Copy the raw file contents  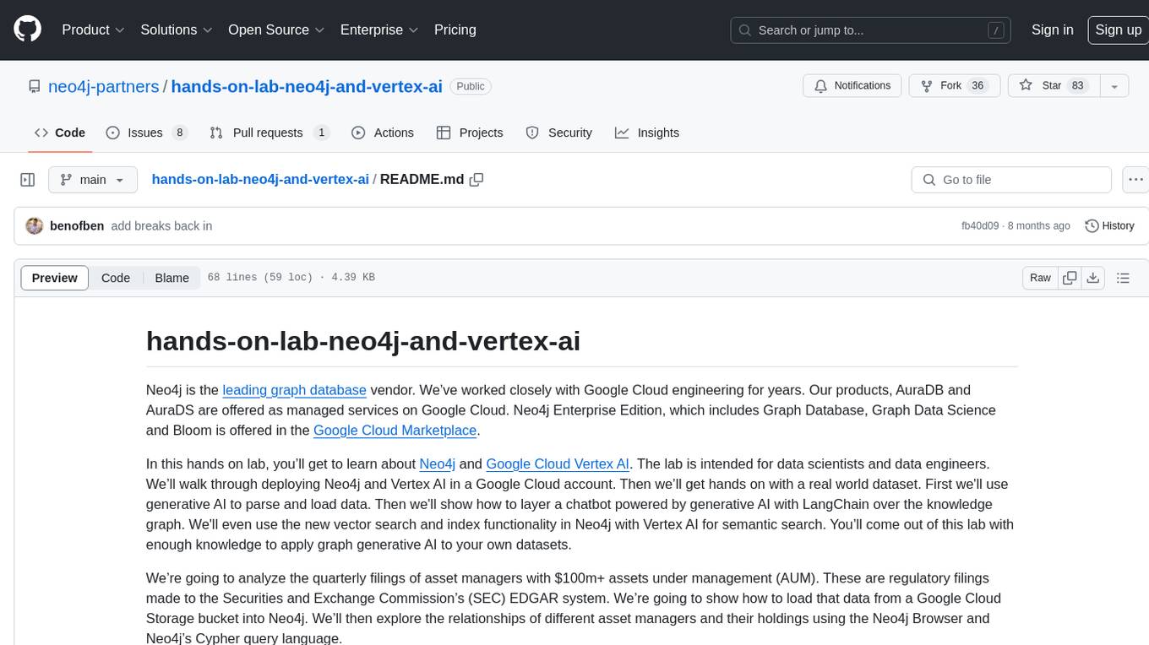click(1070, 278)
